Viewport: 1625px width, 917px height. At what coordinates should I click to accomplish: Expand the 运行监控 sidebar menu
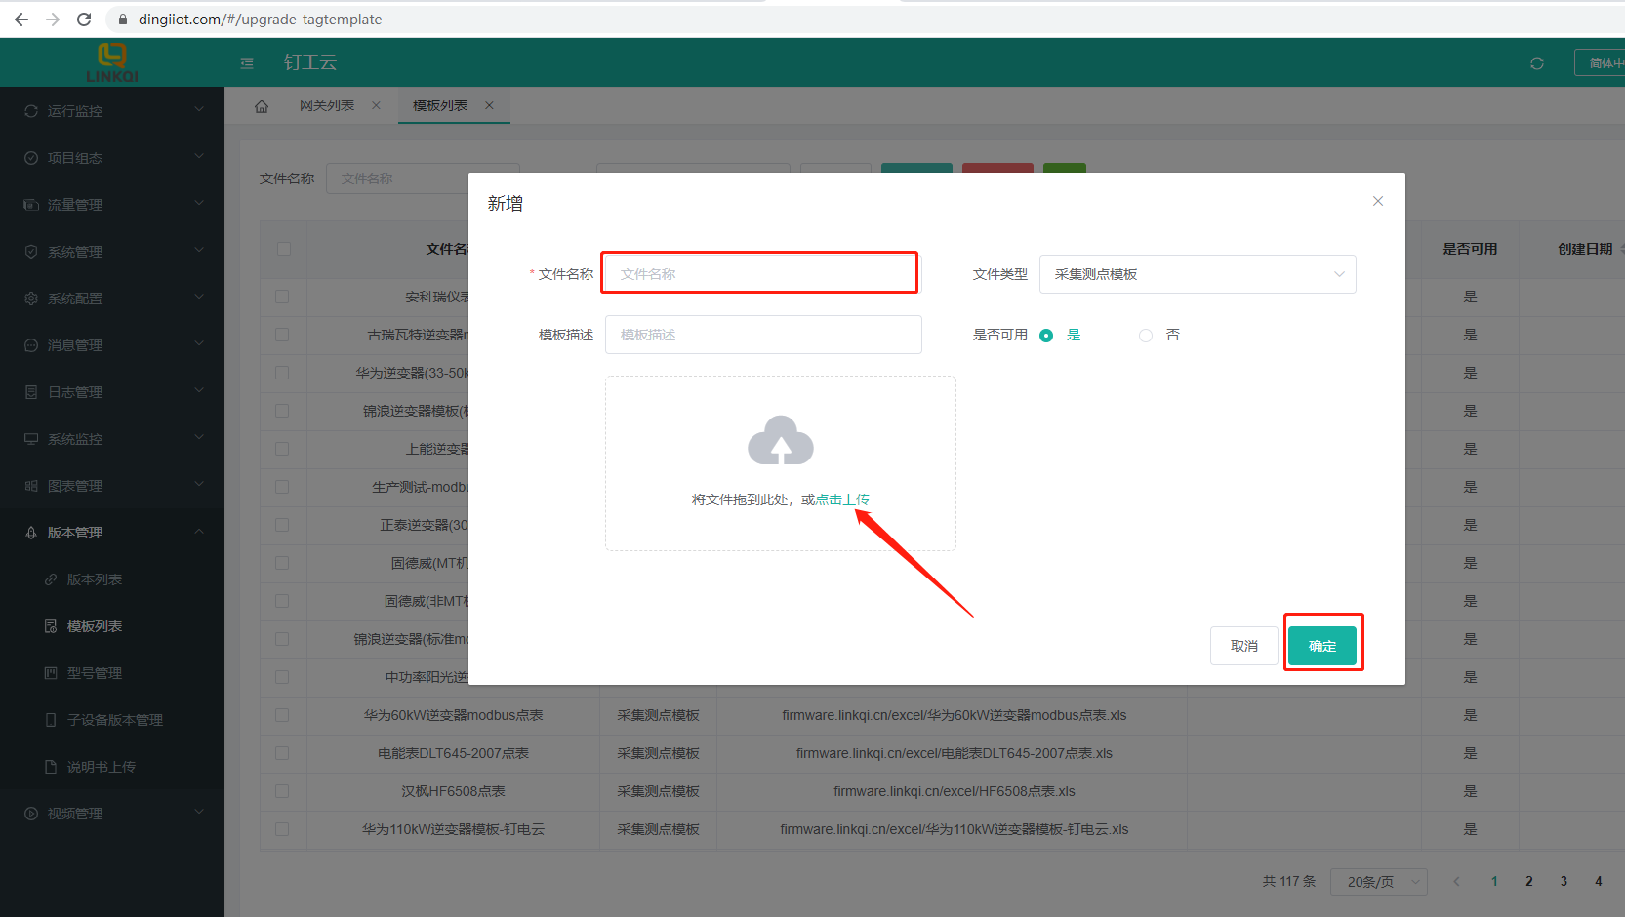(x=112, y=111)
